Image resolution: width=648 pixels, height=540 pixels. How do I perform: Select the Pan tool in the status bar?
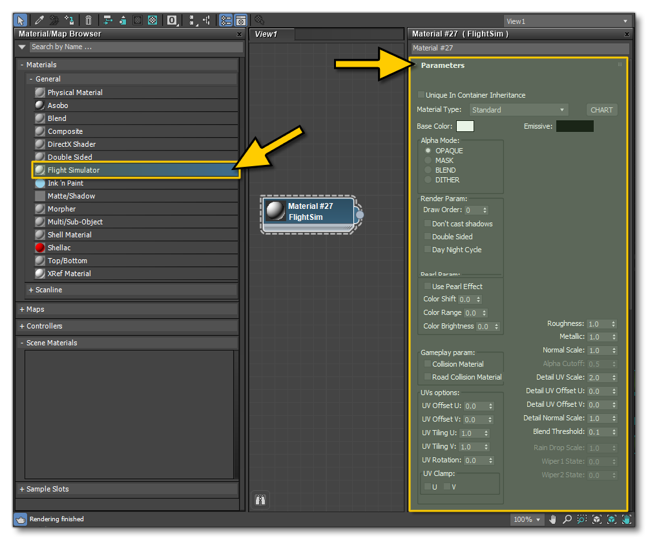click(x=553, y=519)
